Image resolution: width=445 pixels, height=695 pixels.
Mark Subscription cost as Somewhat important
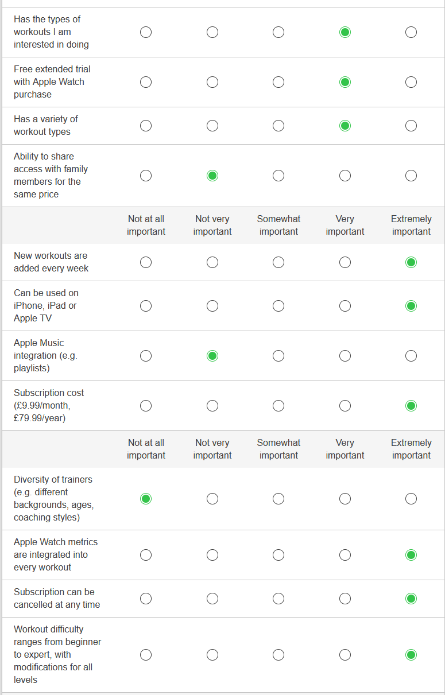click(x=278, y=406)
